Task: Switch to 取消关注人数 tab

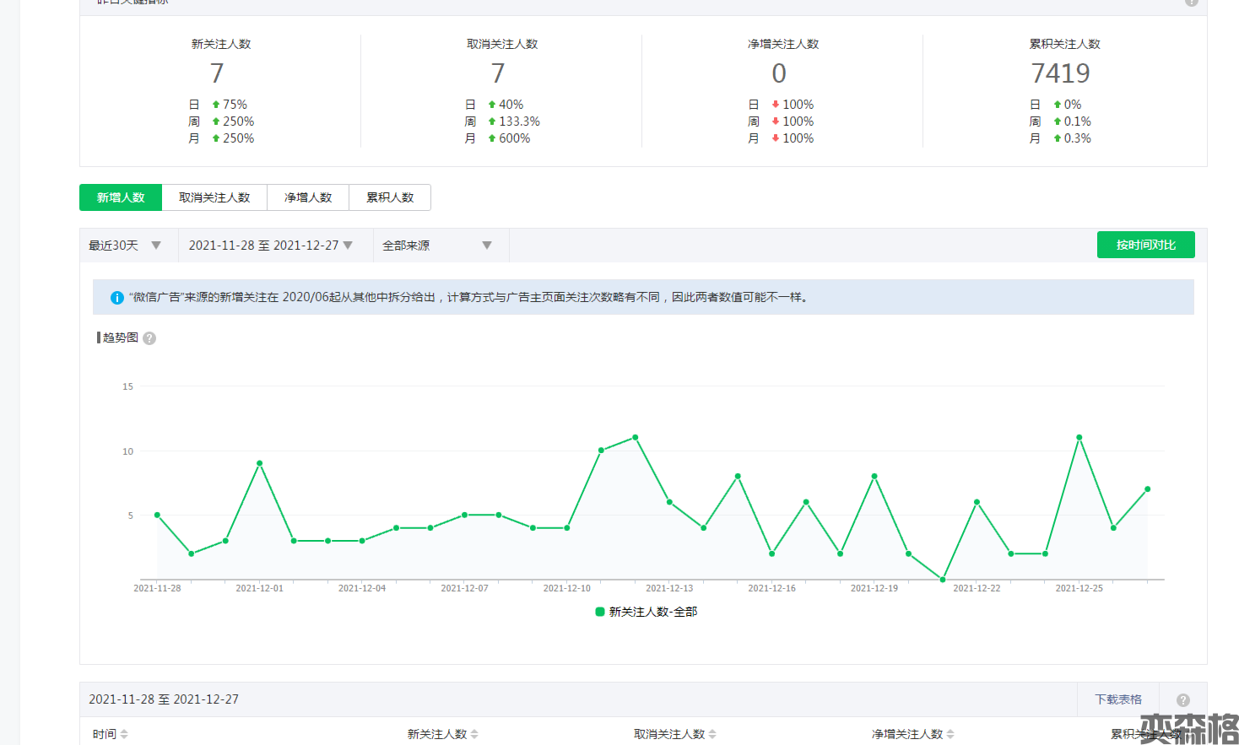Action: [214, 197]
